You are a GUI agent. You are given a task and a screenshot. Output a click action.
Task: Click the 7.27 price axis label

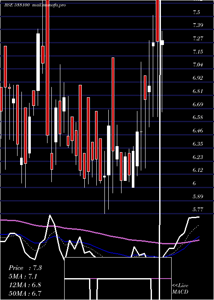(x=198, y=39)
